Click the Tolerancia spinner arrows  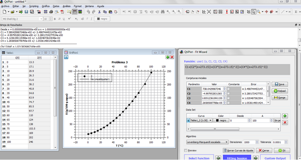286,142
